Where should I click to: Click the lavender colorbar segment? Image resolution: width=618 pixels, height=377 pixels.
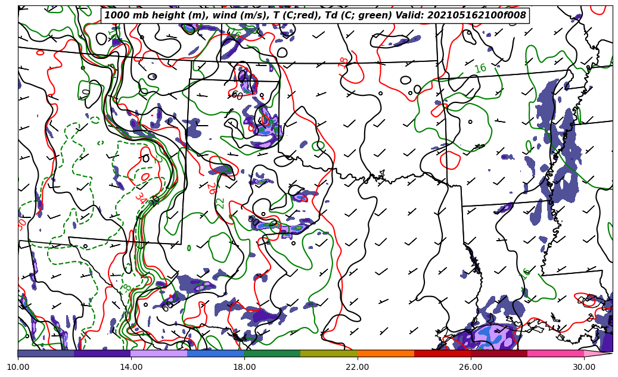click(159, 353)
